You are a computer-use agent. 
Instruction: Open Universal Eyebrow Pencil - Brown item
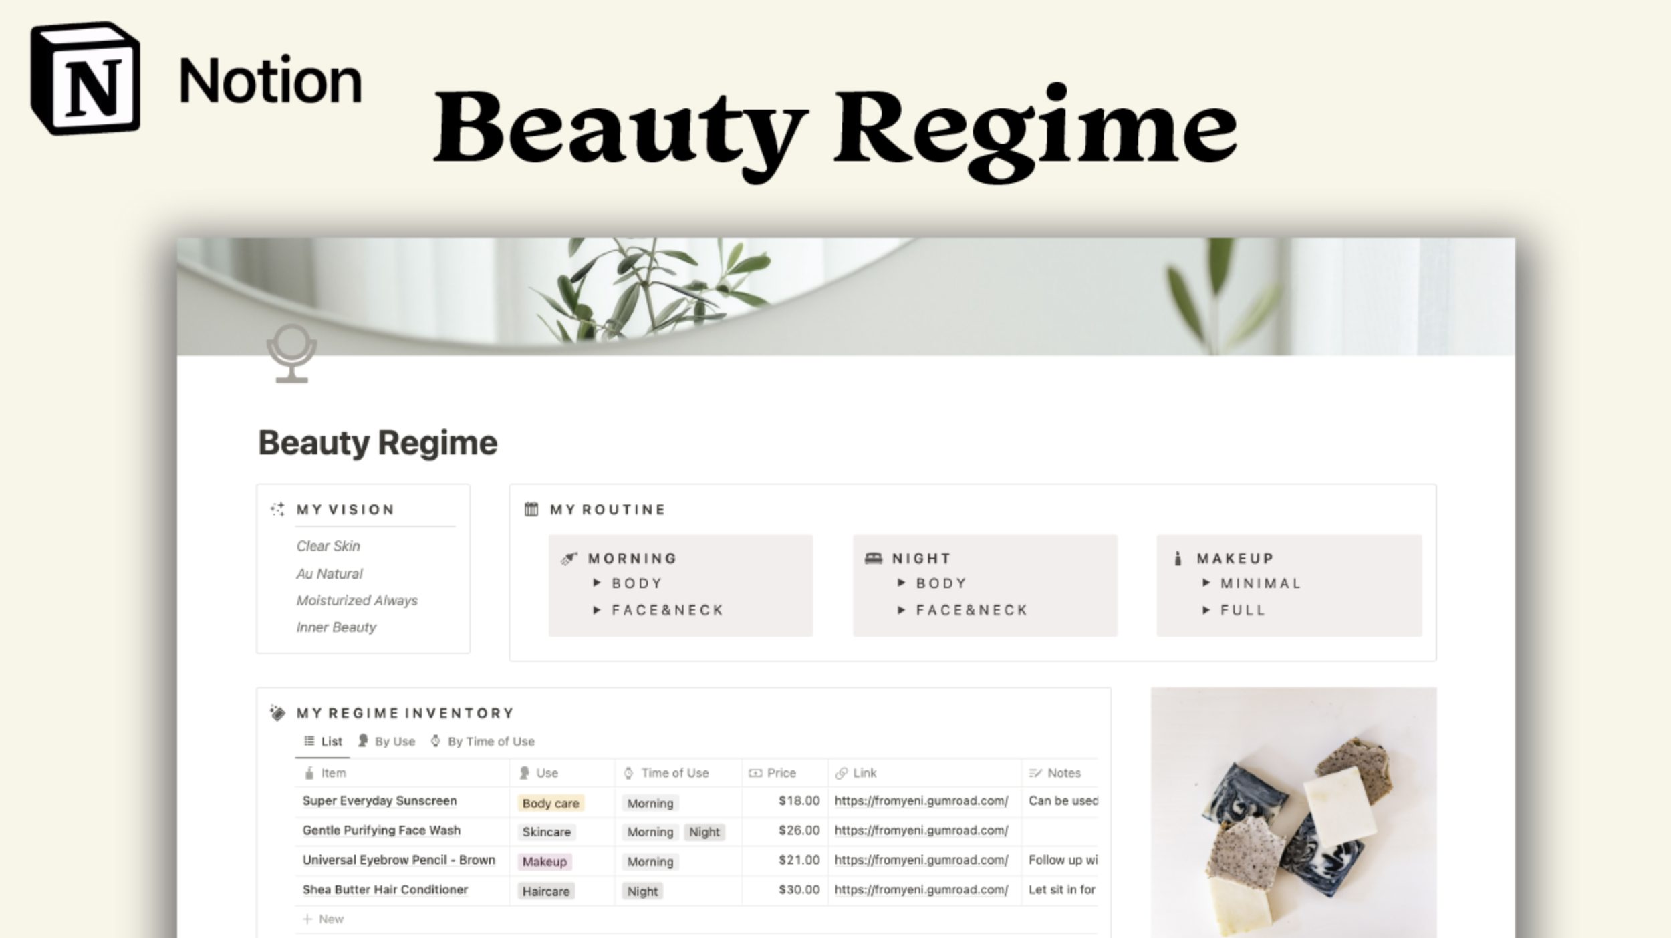point(399,860)
